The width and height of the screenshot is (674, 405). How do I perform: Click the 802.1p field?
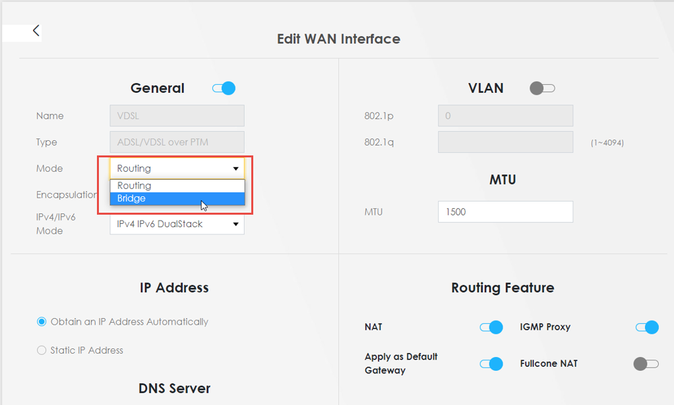click(x=505, y=116)
